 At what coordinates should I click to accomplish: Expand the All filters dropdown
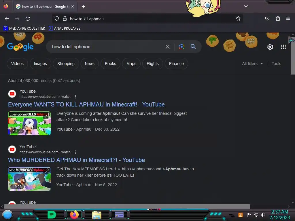tap(252, 64)
